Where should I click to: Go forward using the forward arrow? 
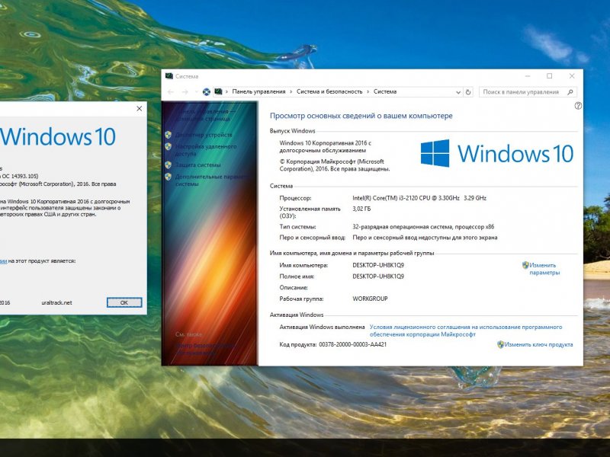tap(185, 91)
